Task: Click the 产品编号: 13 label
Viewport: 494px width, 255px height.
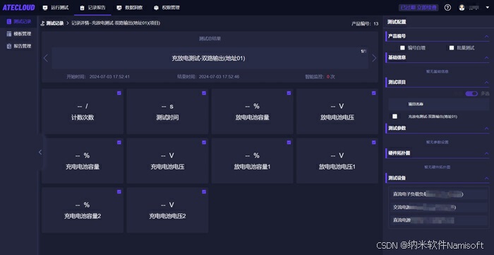Action: click(365, 23)
